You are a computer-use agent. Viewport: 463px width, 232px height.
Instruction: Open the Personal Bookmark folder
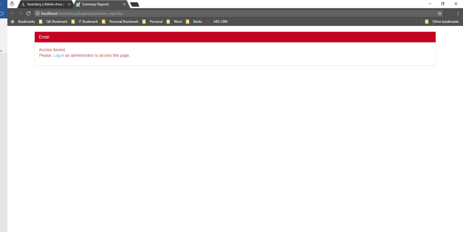(x=120, y=21)
